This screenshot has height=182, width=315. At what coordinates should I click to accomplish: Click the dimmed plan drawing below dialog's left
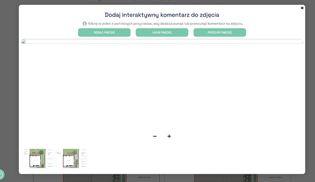tap(96, 178)
